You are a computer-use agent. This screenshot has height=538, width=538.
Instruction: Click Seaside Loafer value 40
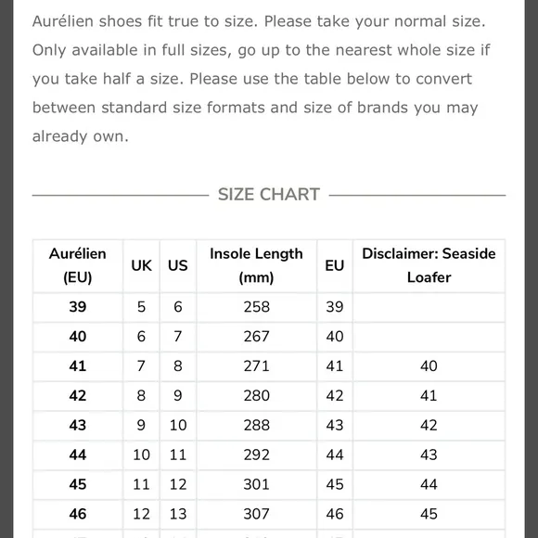coord(429,366)
